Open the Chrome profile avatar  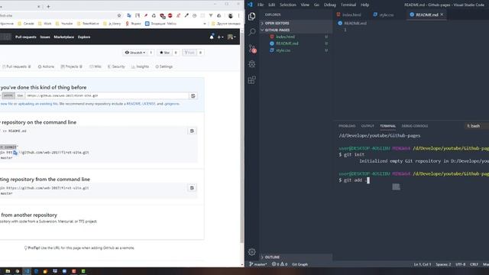pos(231,15)
